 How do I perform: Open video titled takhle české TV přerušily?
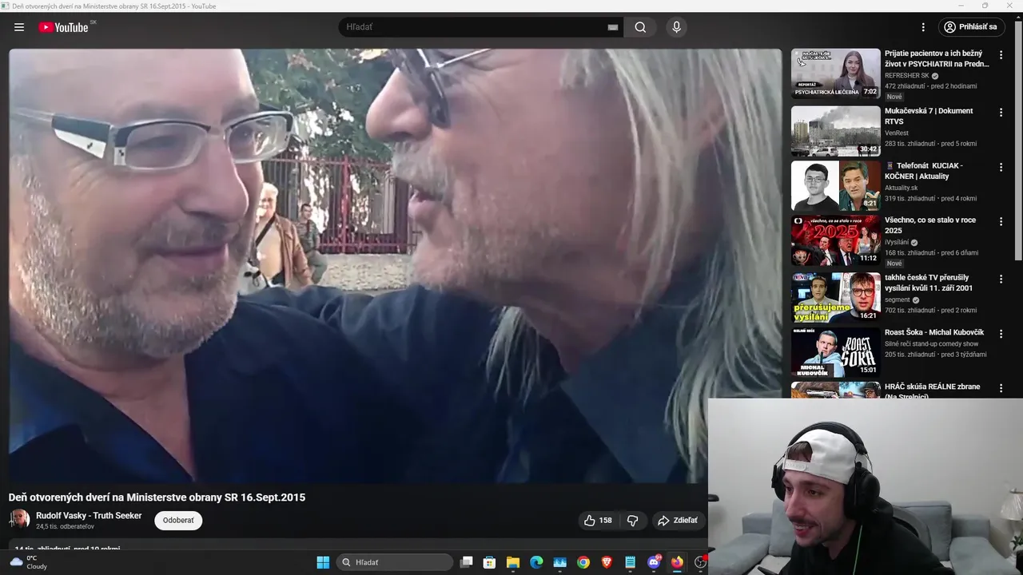click(x=929, y=283)
